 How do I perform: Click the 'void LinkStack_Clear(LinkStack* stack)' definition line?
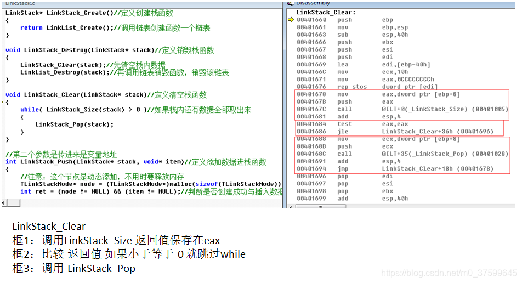click(106, 95)
